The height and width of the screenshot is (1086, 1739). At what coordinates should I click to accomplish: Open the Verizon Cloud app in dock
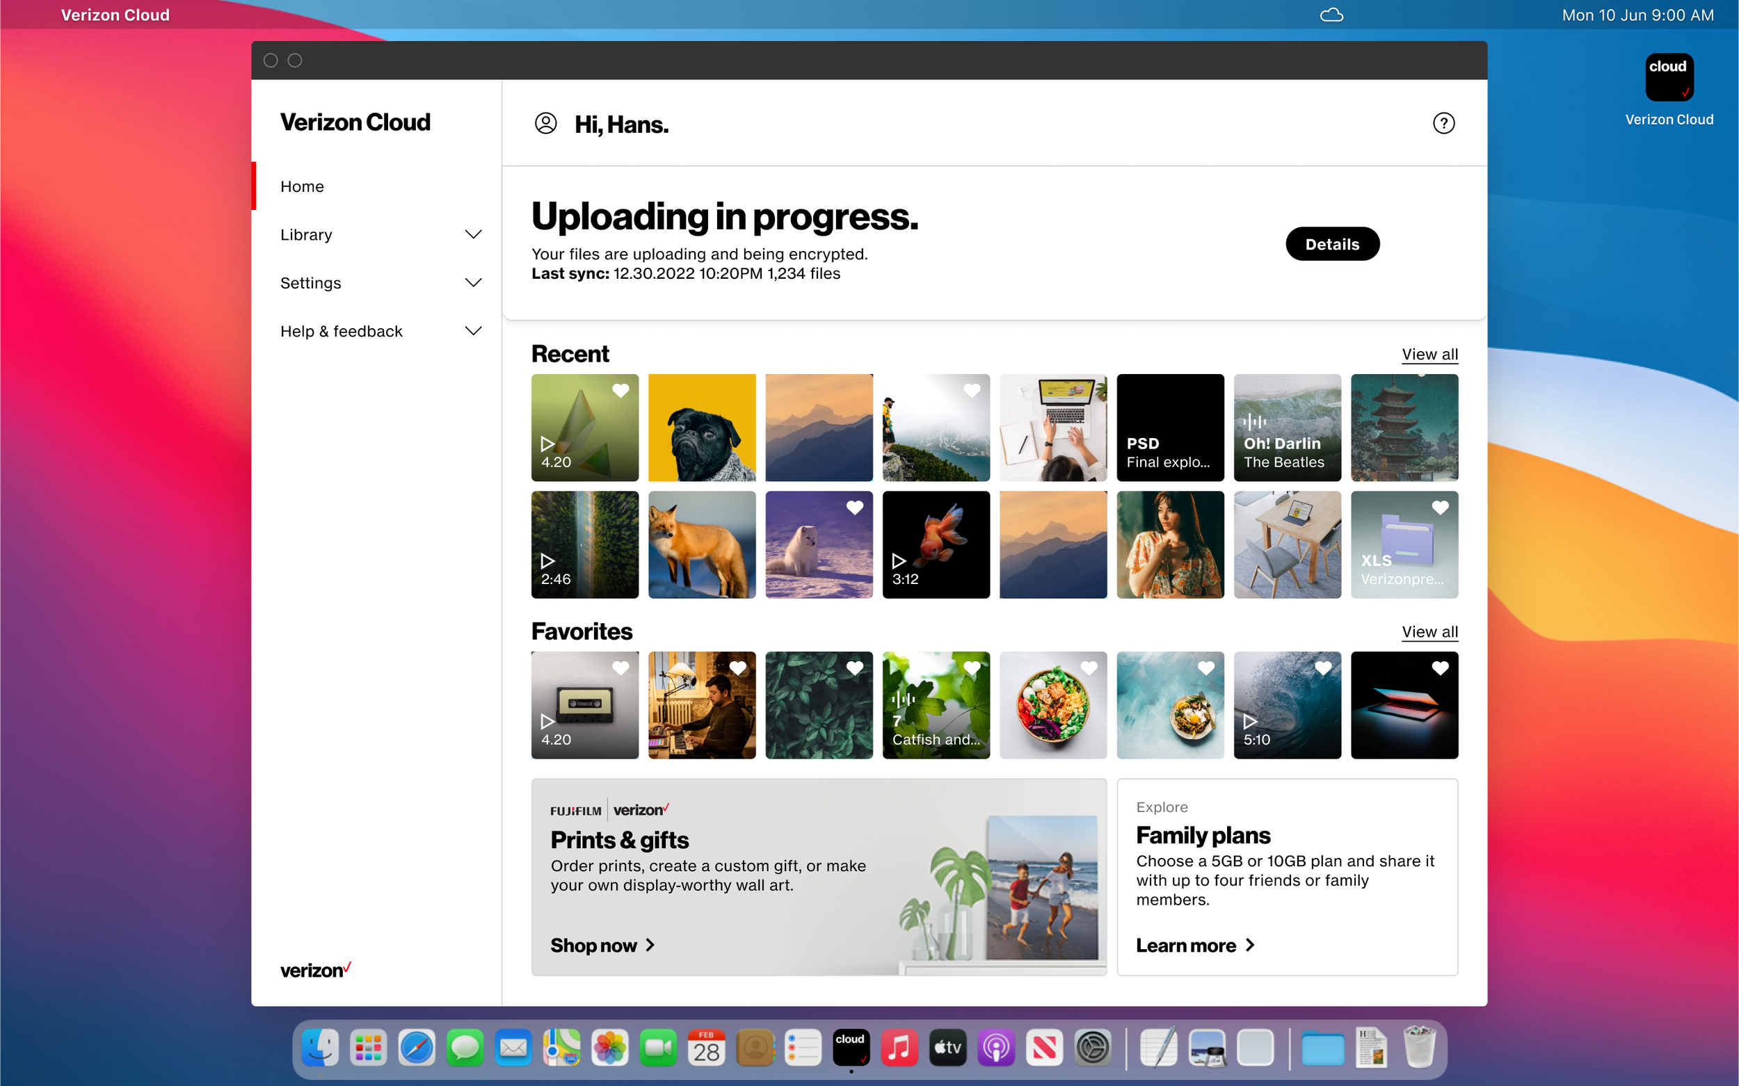pyautogui.click(x=851, y=1048)
